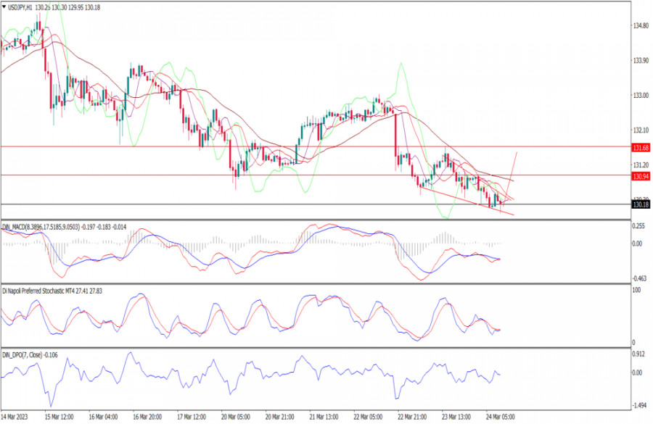This screenshot has height=424, width=653.
Task: Click the -1.494 DPO scale value
Action: pyautogui.click(x=639, y=405)
